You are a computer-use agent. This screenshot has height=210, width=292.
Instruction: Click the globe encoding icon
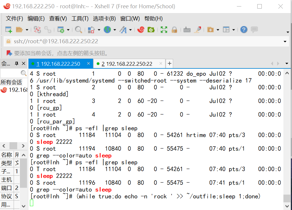(107, 30)
